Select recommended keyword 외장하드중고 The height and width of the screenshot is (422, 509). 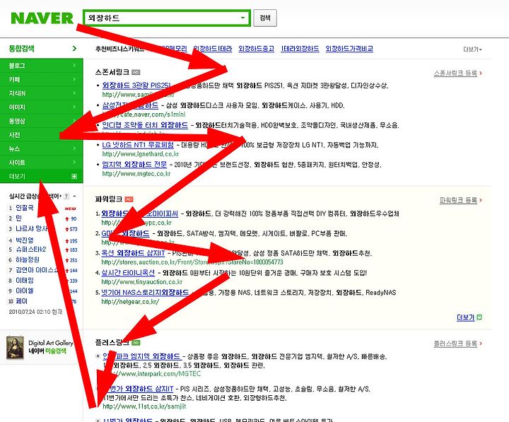tap(256, 49)
